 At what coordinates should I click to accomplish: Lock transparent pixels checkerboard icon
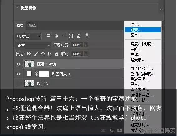tap(29, 54)
